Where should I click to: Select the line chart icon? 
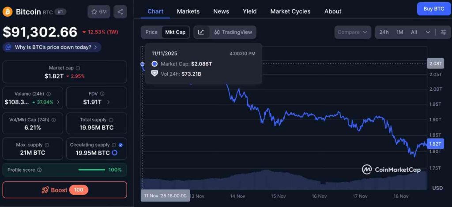pos(201,32)
